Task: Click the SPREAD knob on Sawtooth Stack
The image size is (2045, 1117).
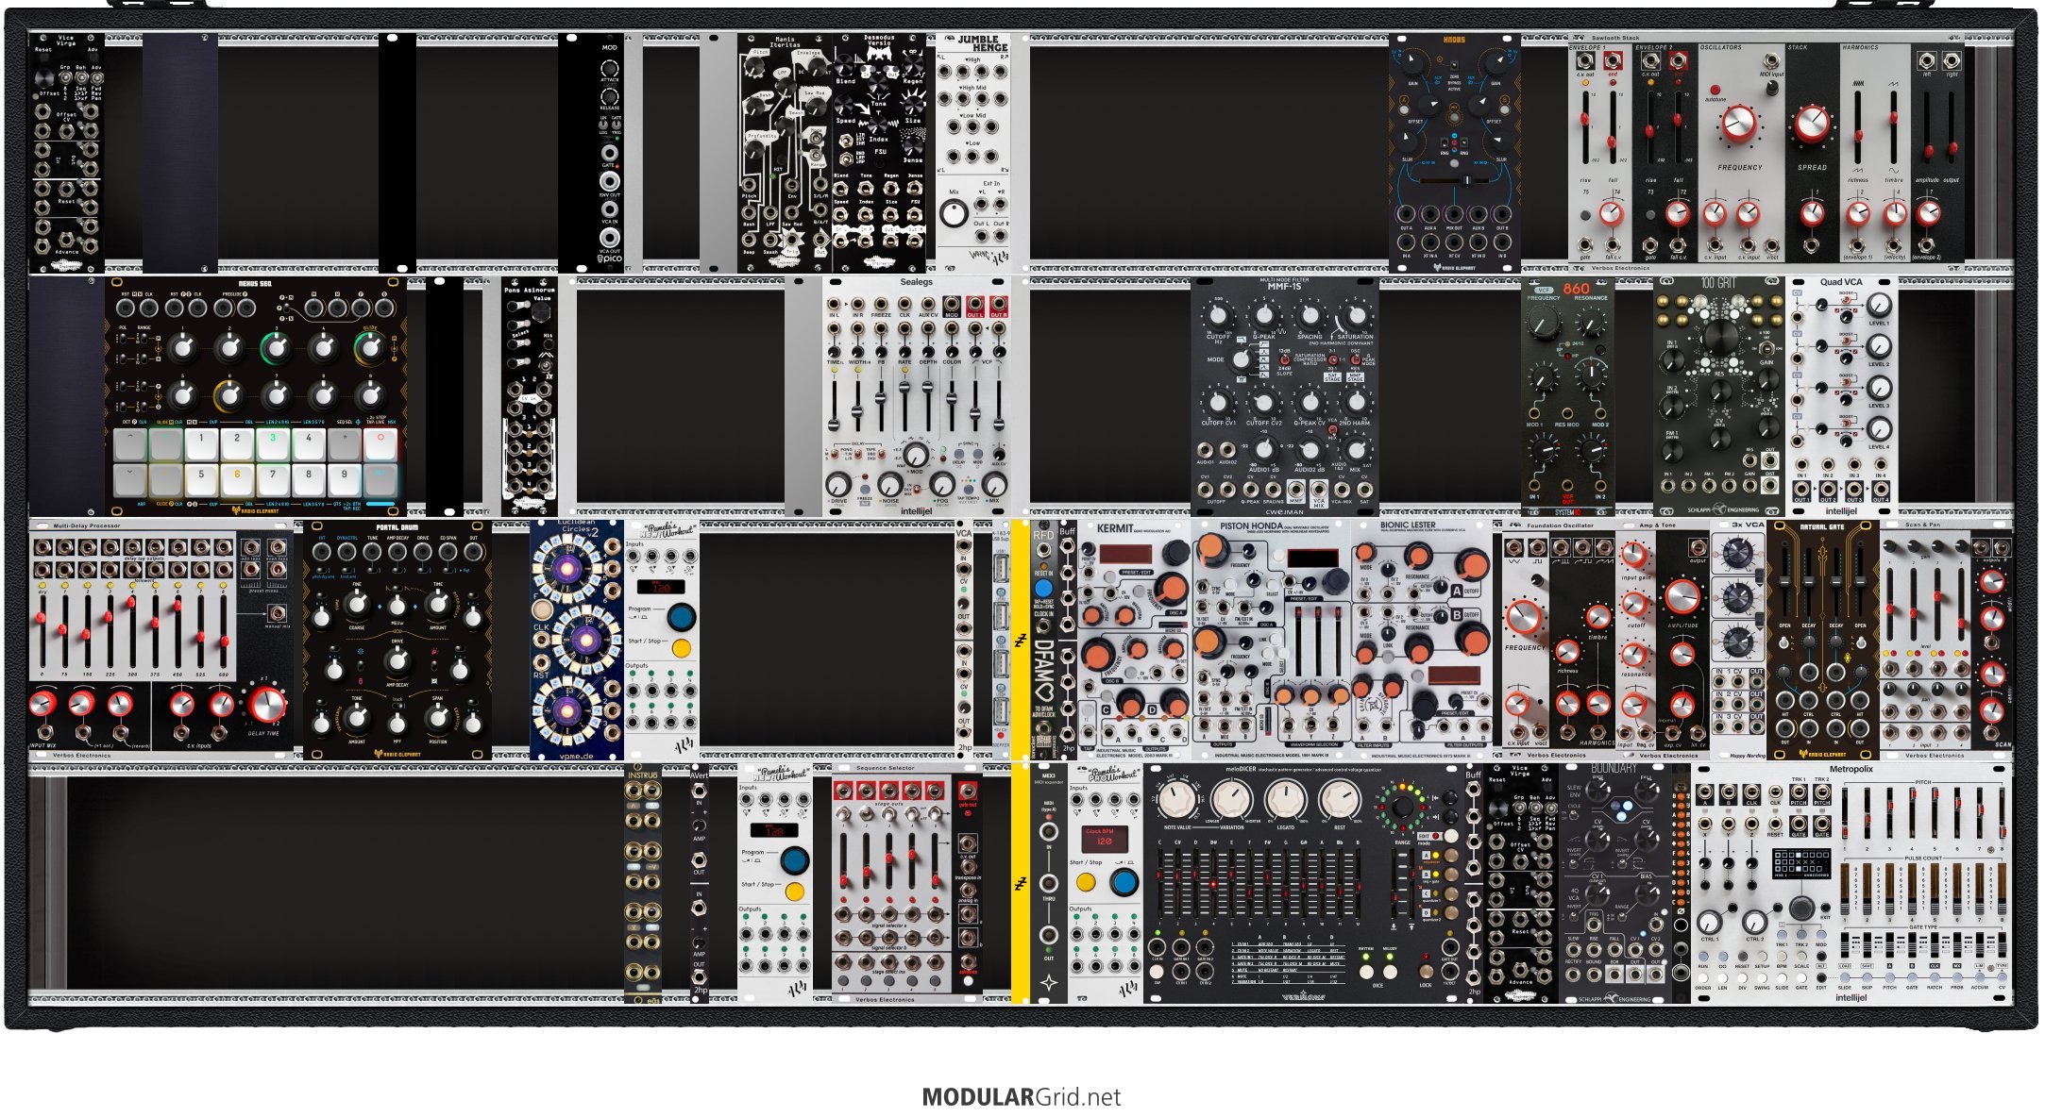Action: pos(1811,124)
